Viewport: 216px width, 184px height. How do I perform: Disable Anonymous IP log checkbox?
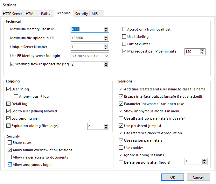[x=16, y=96]
